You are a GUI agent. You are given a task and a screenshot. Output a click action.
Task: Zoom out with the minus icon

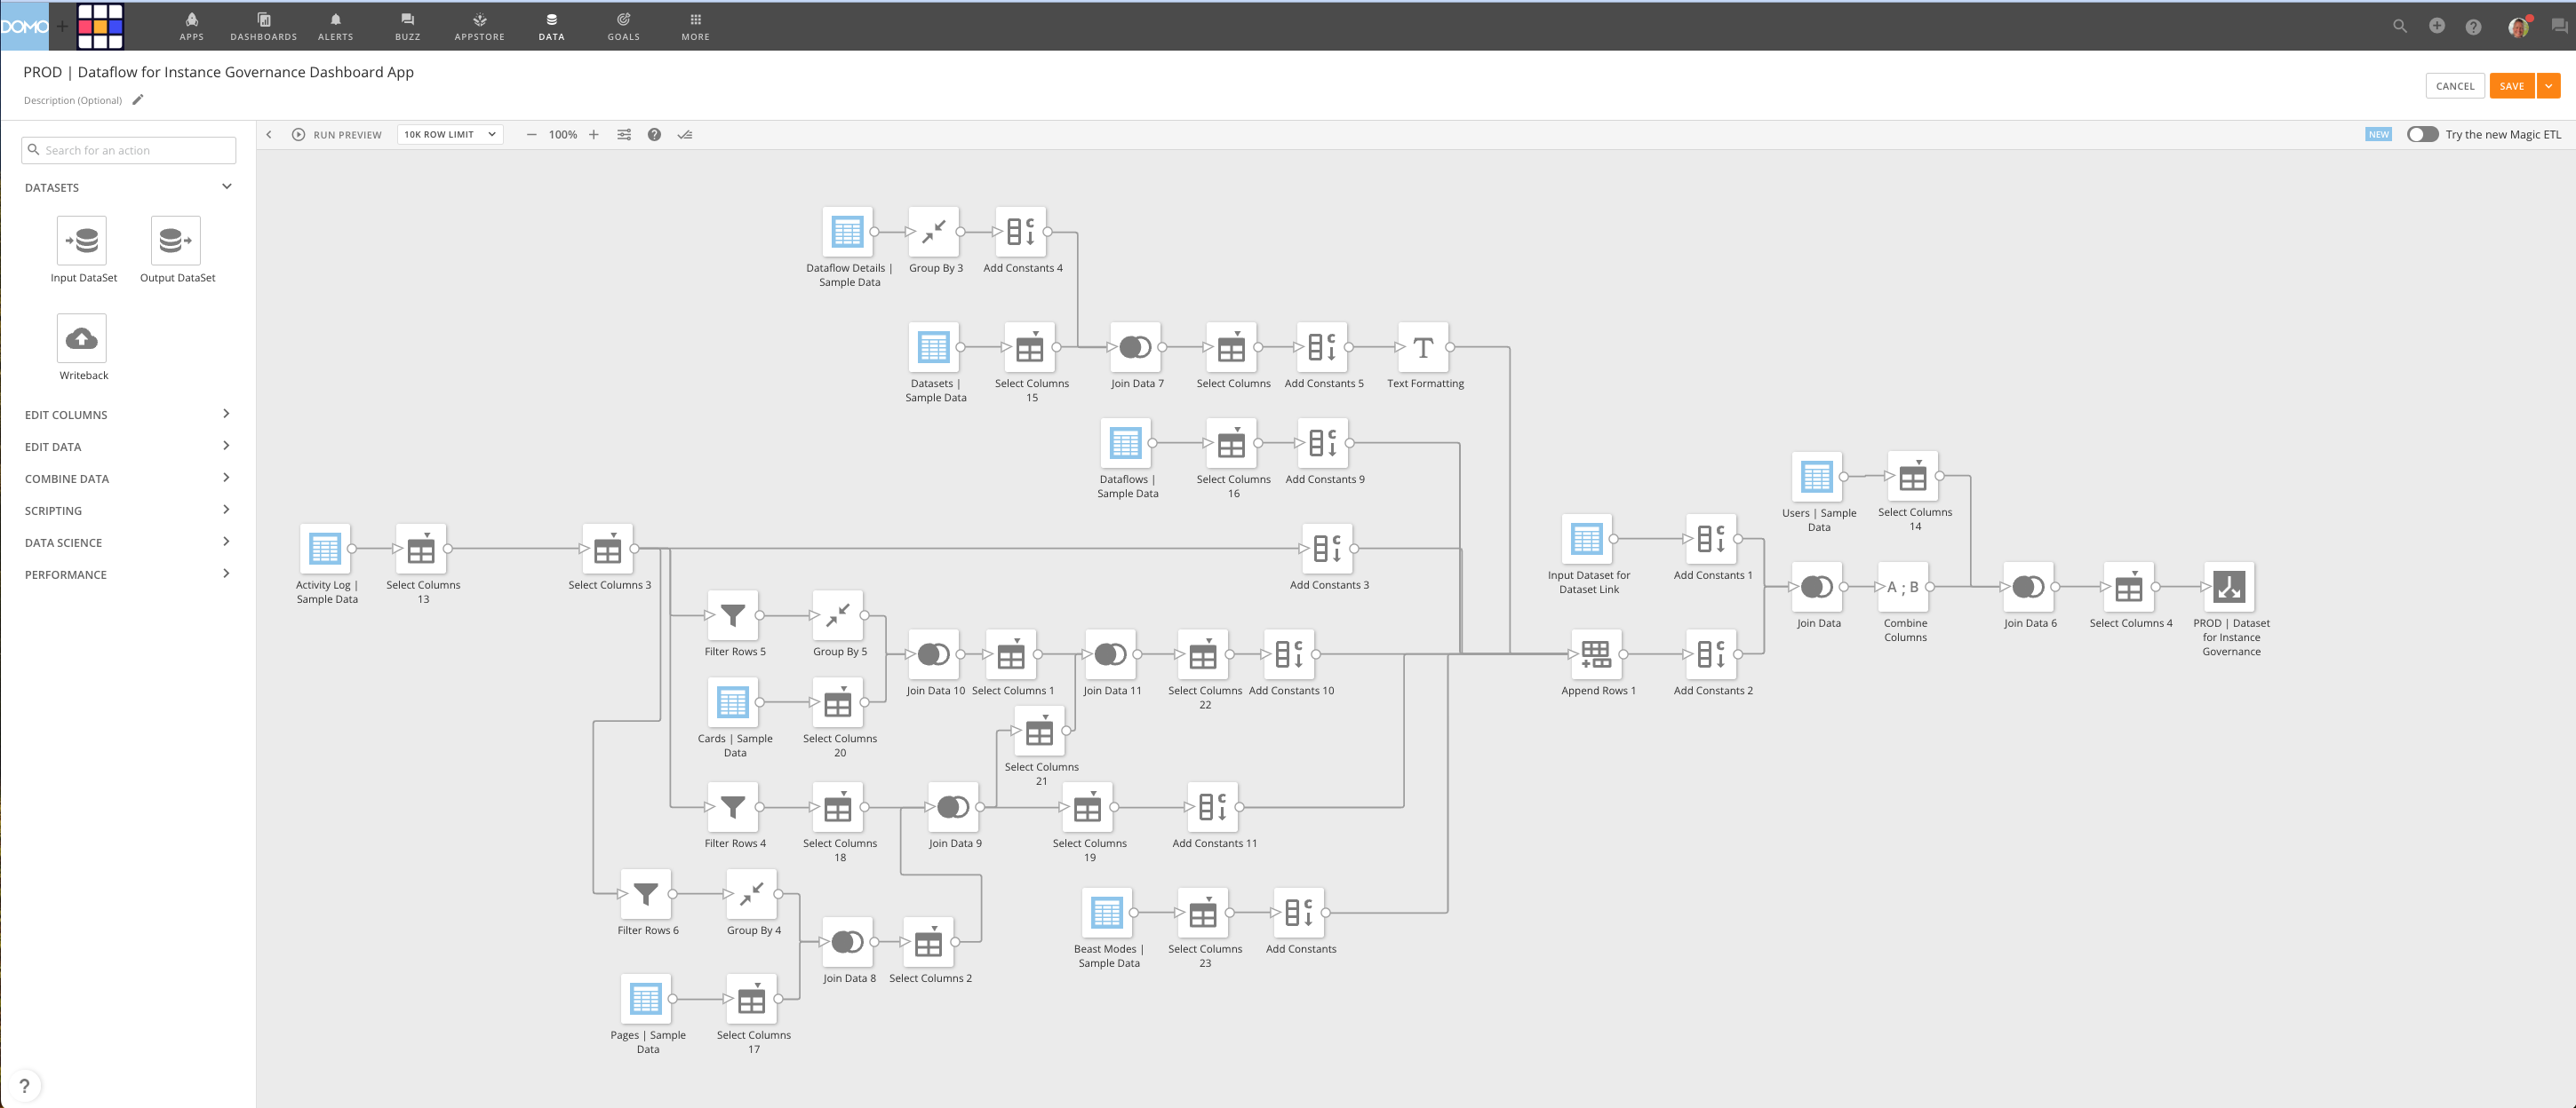click(x=531, y=135)
